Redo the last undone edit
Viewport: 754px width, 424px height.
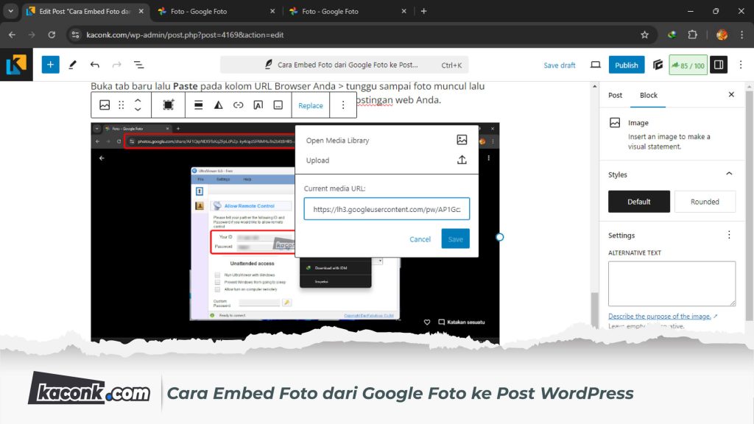coord(116,65)
